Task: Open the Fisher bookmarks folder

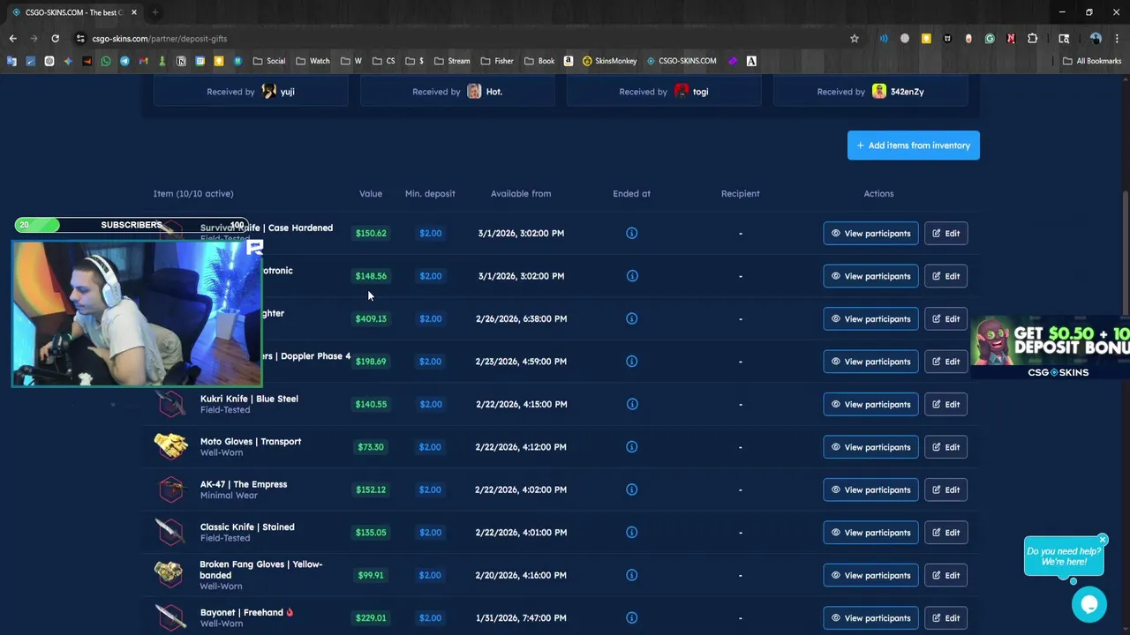Action: point(497,61)
